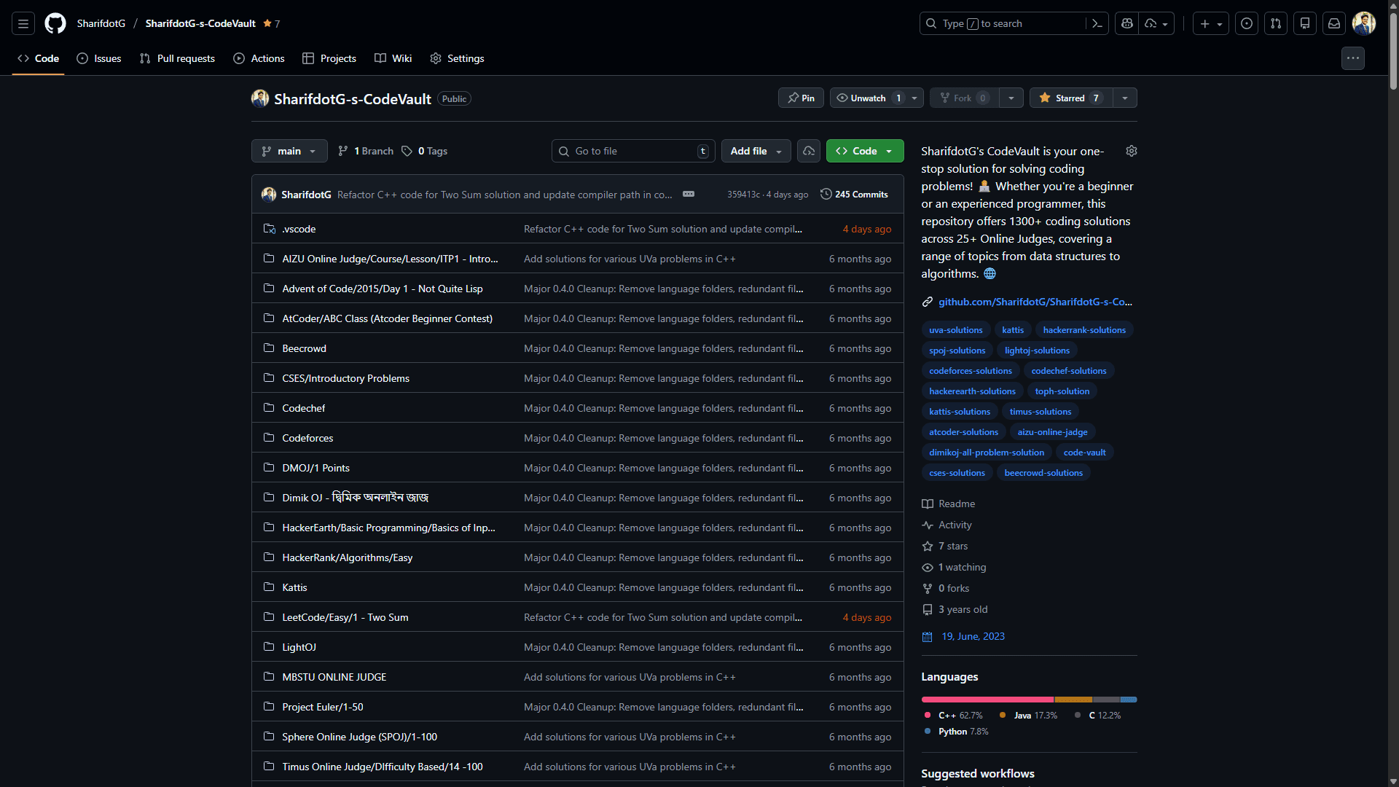Edit repository details via the gear icon
This screenshot has width=1399, height=787.
point(1131,151)
